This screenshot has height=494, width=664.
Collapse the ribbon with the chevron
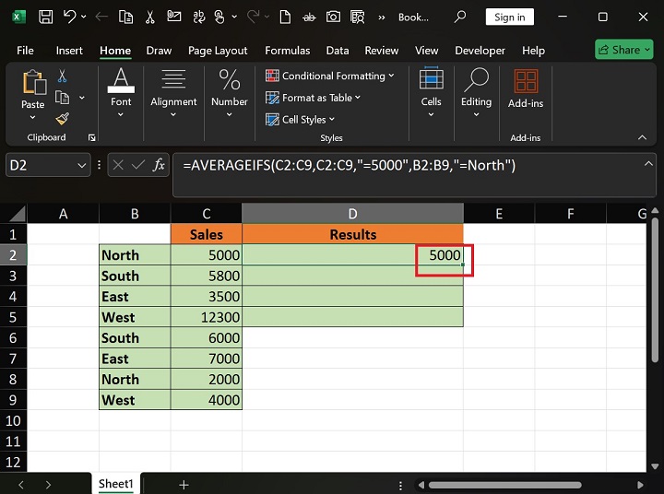[642, 137]
